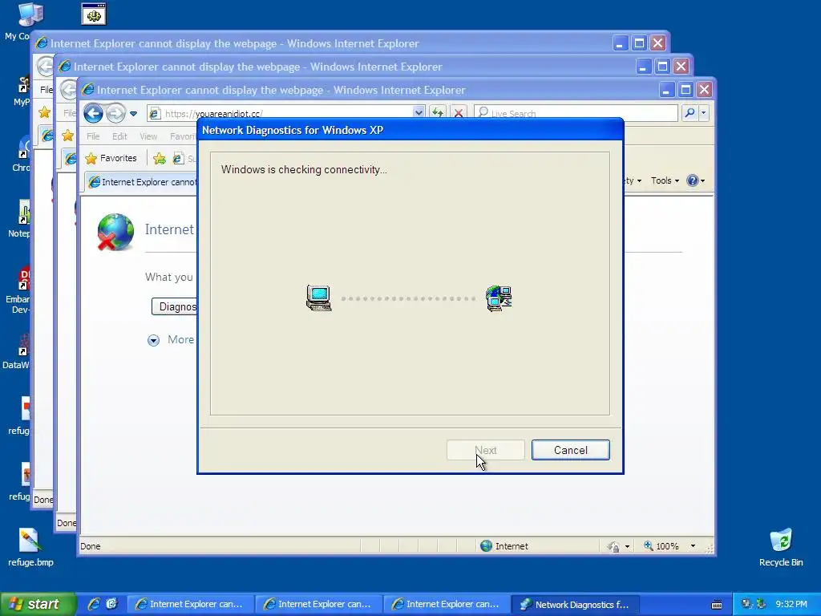Click the Suggested Sites icon in favorites bar
Viewport: 821px width, 616px height.
pyautogui.click(x=179, y=158)
